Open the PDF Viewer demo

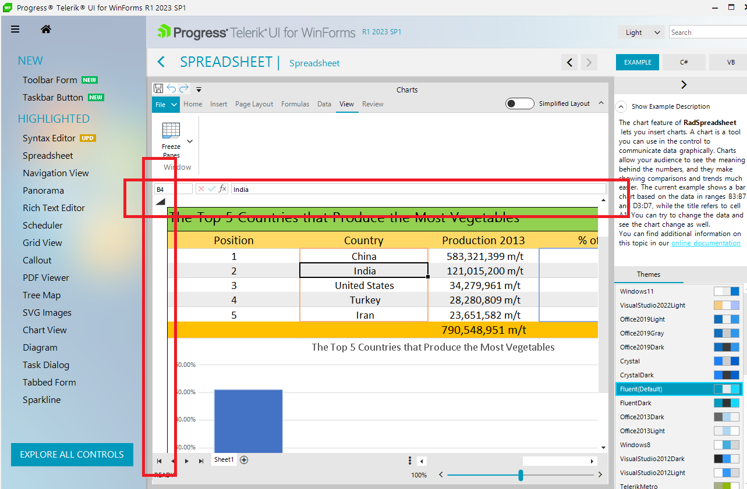(46, 277)
